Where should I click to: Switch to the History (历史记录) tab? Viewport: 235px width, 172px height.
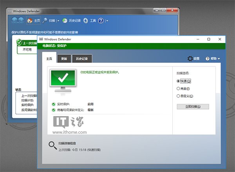82,59
